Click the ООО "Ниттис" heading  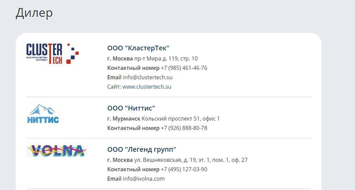click(x=131, y=108)
